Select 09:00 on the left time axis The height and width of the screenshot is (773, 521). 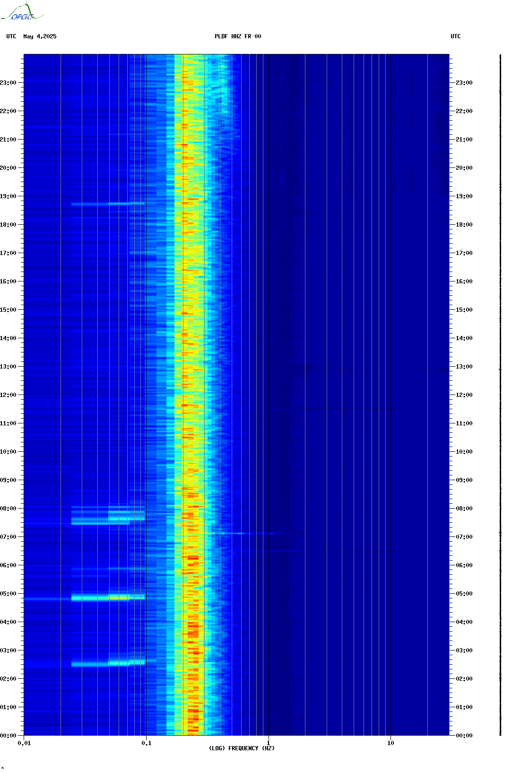coord(8,480)
